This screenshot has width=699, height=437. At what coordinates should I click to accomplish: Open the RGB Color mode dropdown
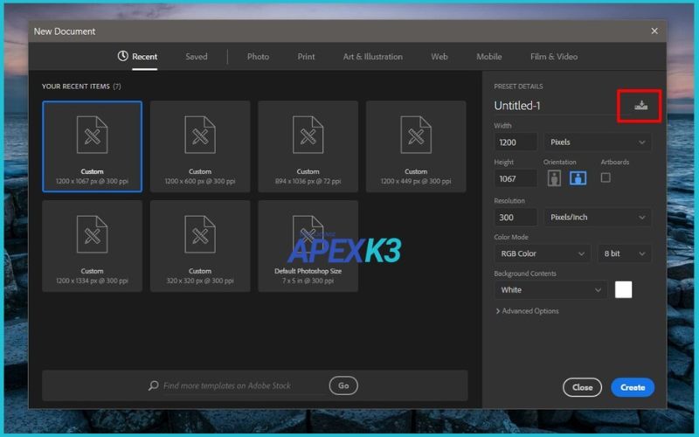click(542, 253)
